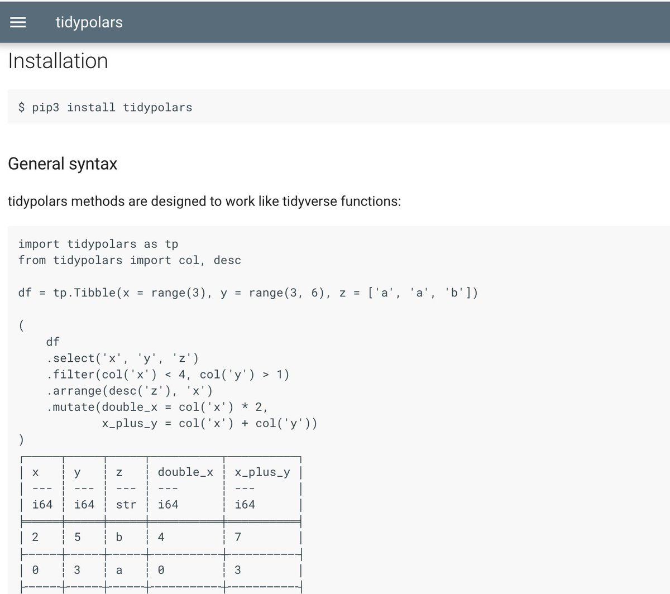Image resolution: width=670 pixels, height=594 pixels.
Task: Click the General syntax heading
Action: click(63, 164)
